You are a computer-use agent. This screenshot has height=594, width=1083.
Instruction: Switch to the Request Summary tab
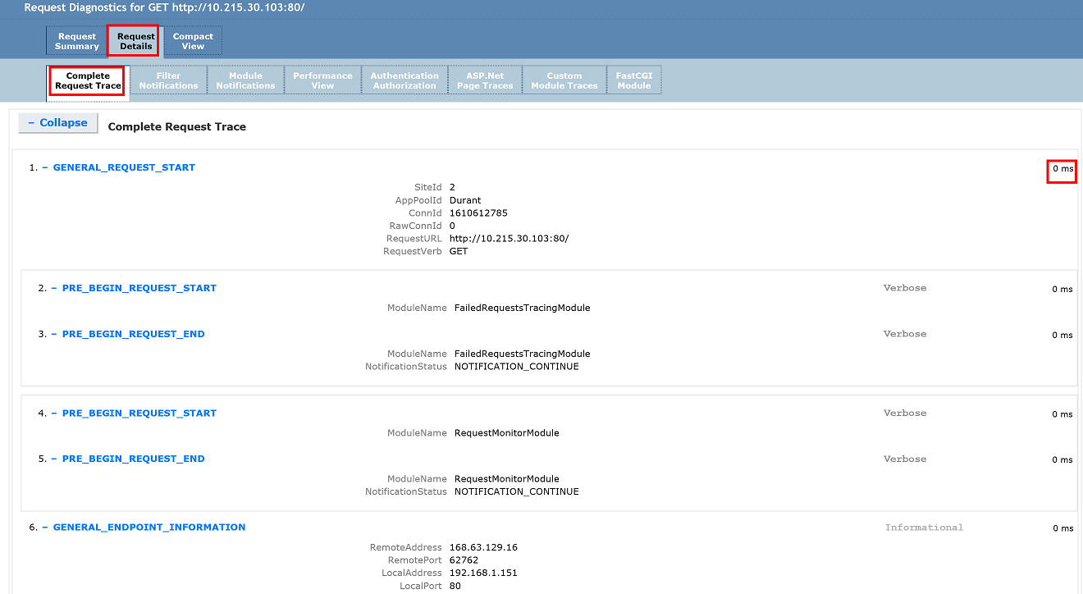pos(77,41)
